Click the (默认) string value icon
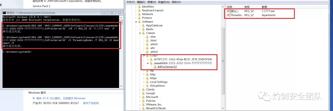333x111 pixels. pos(228,11)
